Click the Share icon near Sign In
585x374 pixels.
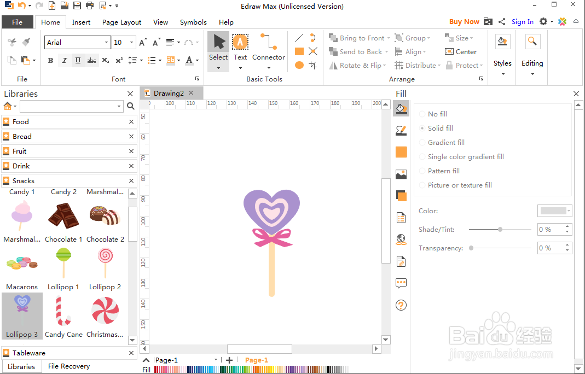point(502,22)
